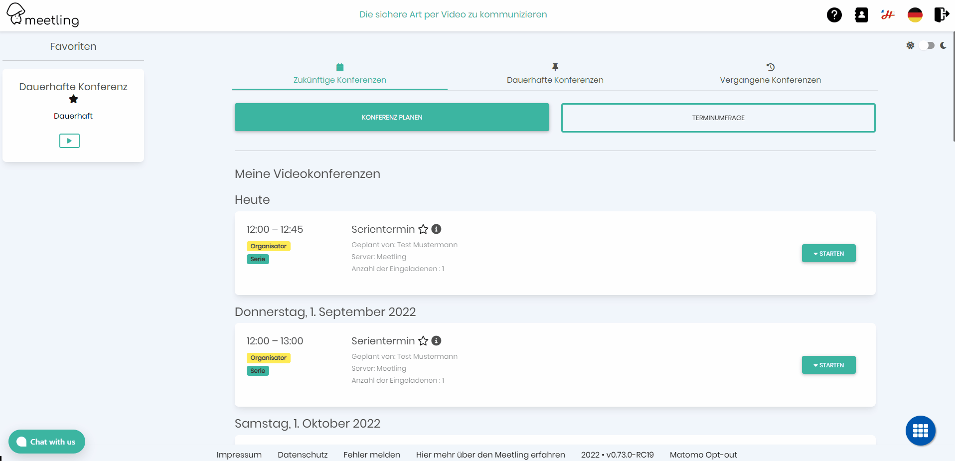Open the address book contacts icon
955x461 pixels.
click(x=861, y=15)
